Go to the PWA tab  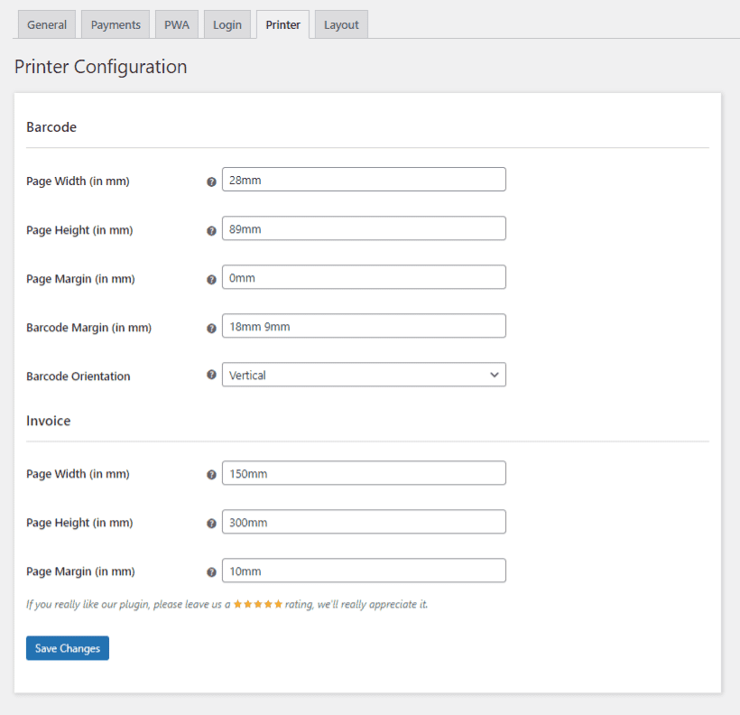177,25
